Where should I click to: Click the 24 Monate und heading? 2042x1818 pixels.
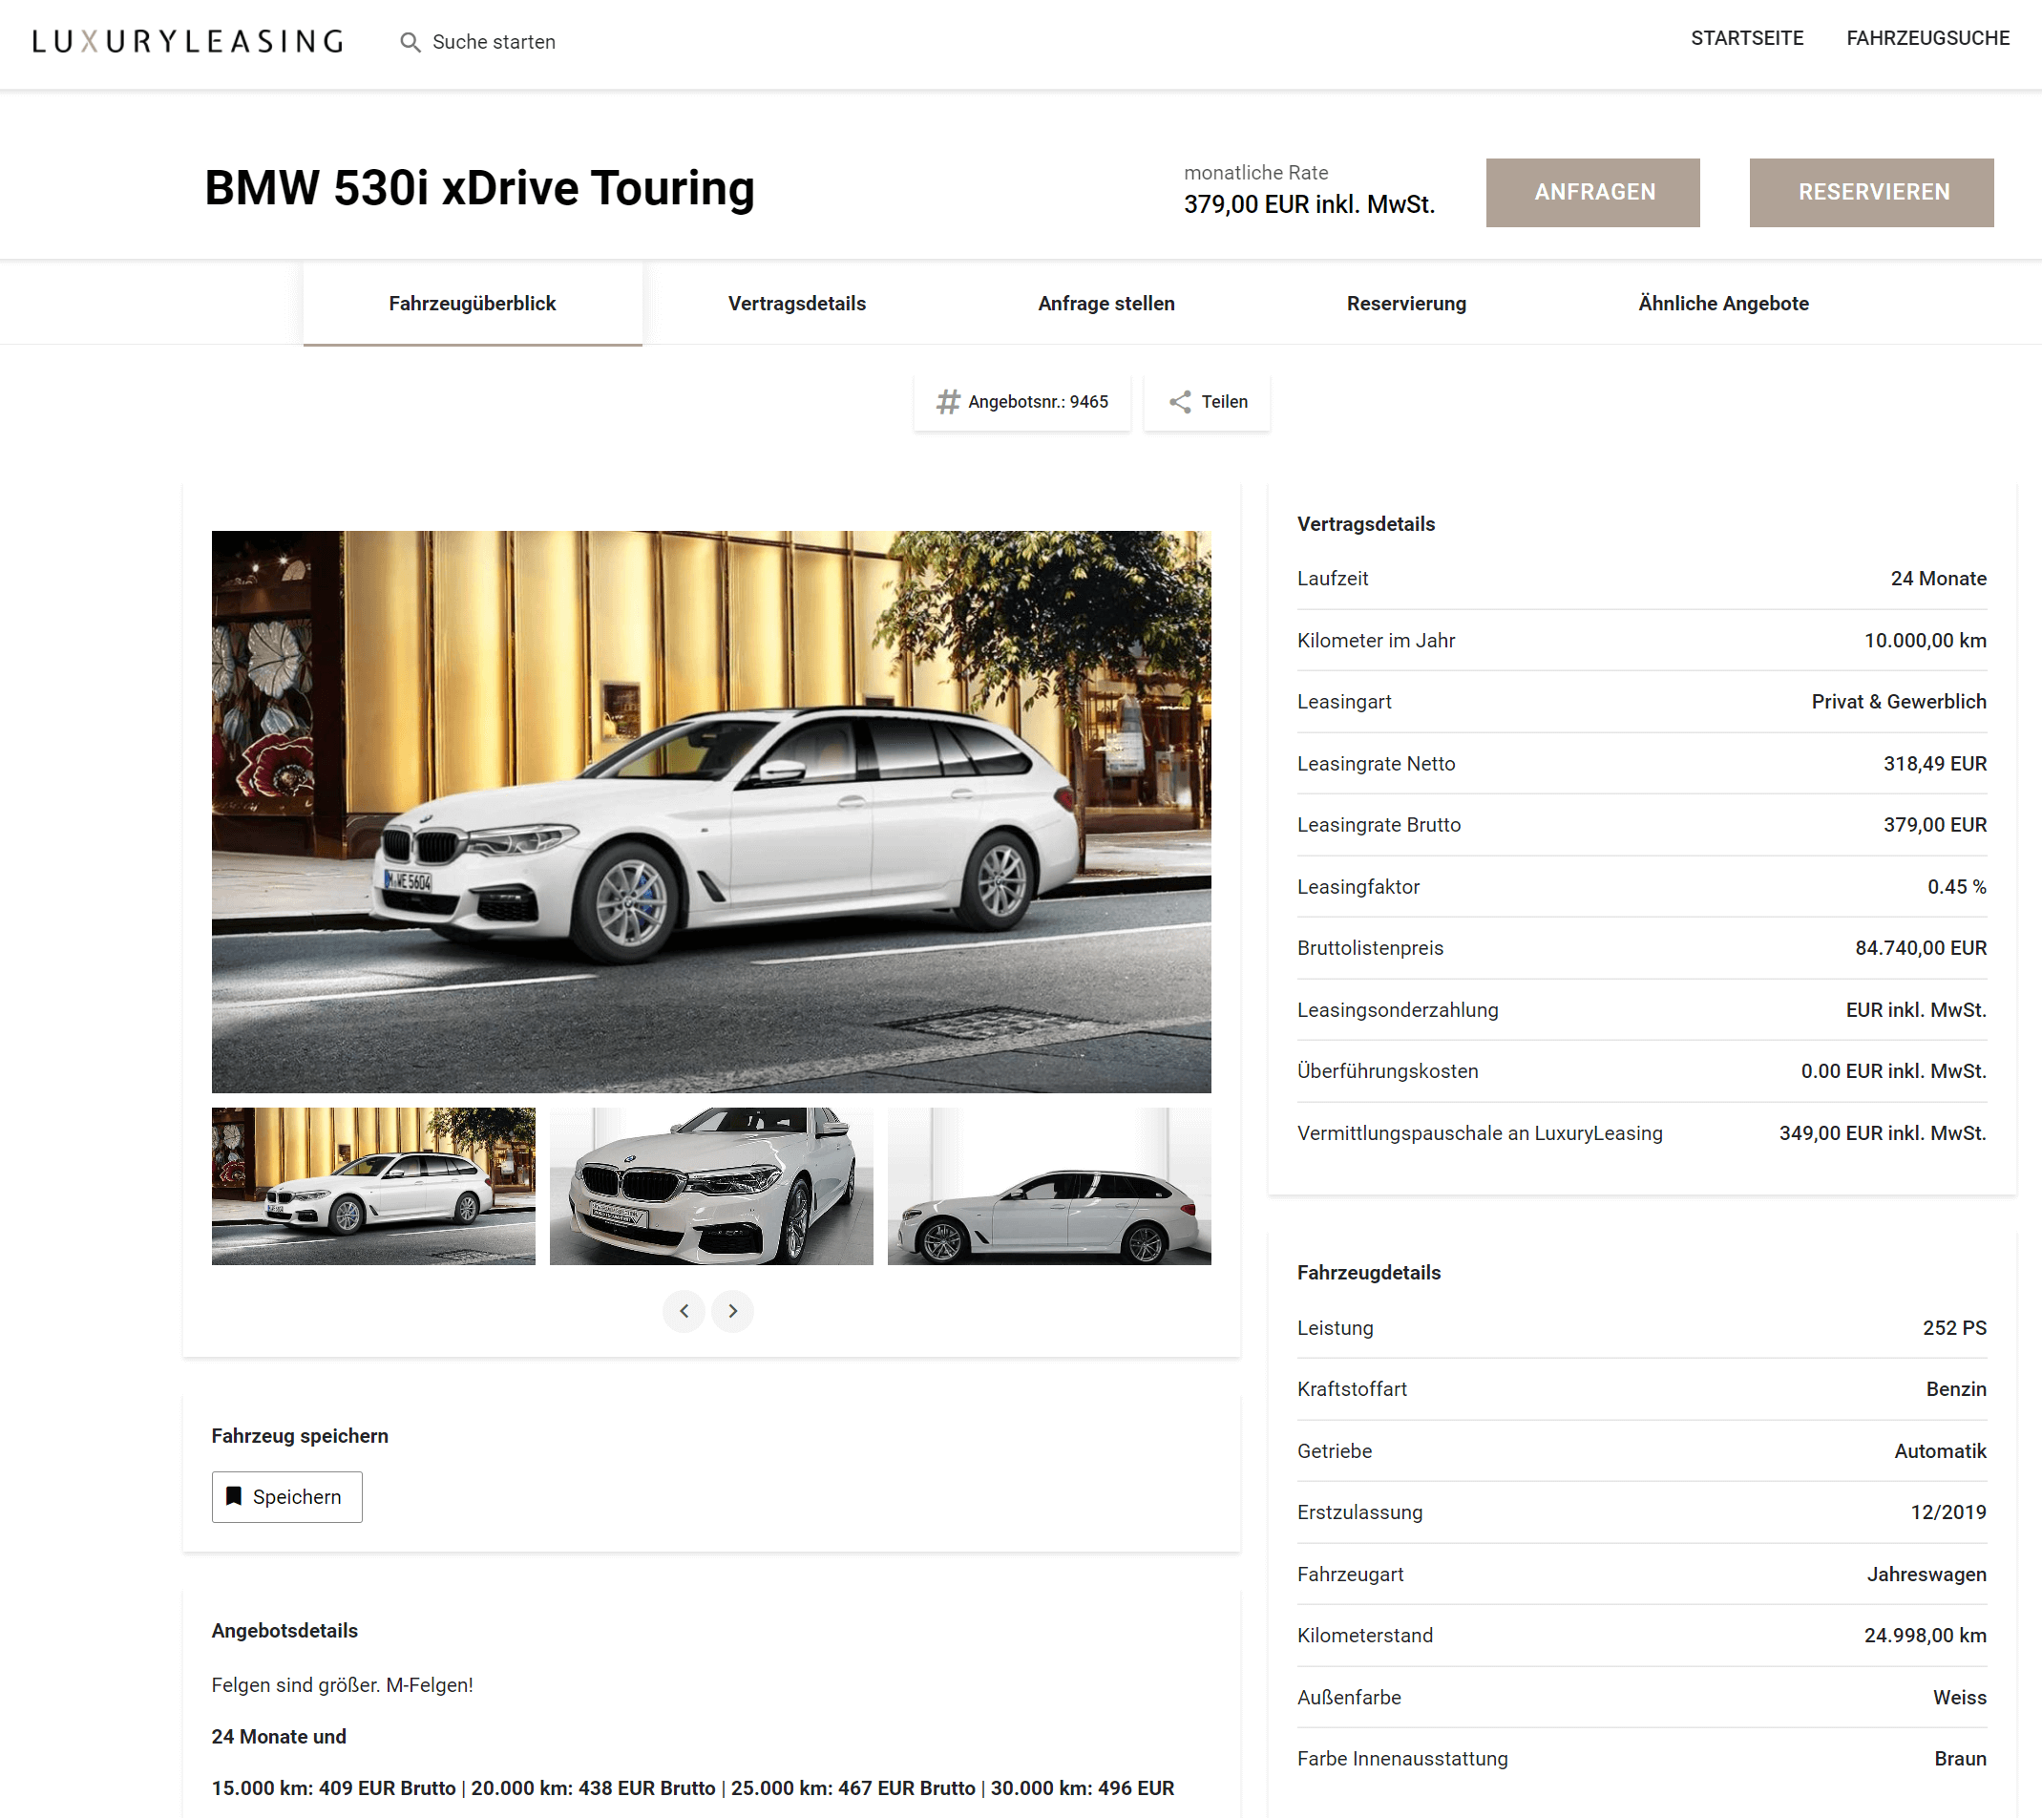point(279,1737)
